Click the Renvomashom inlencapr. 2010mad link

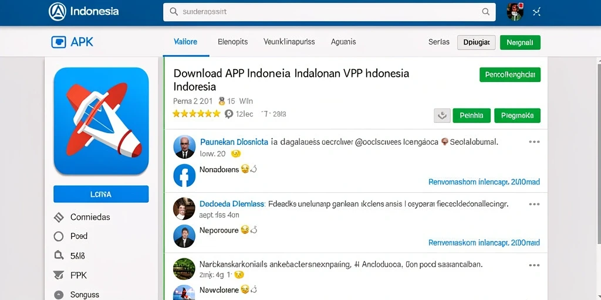[484, 182]
